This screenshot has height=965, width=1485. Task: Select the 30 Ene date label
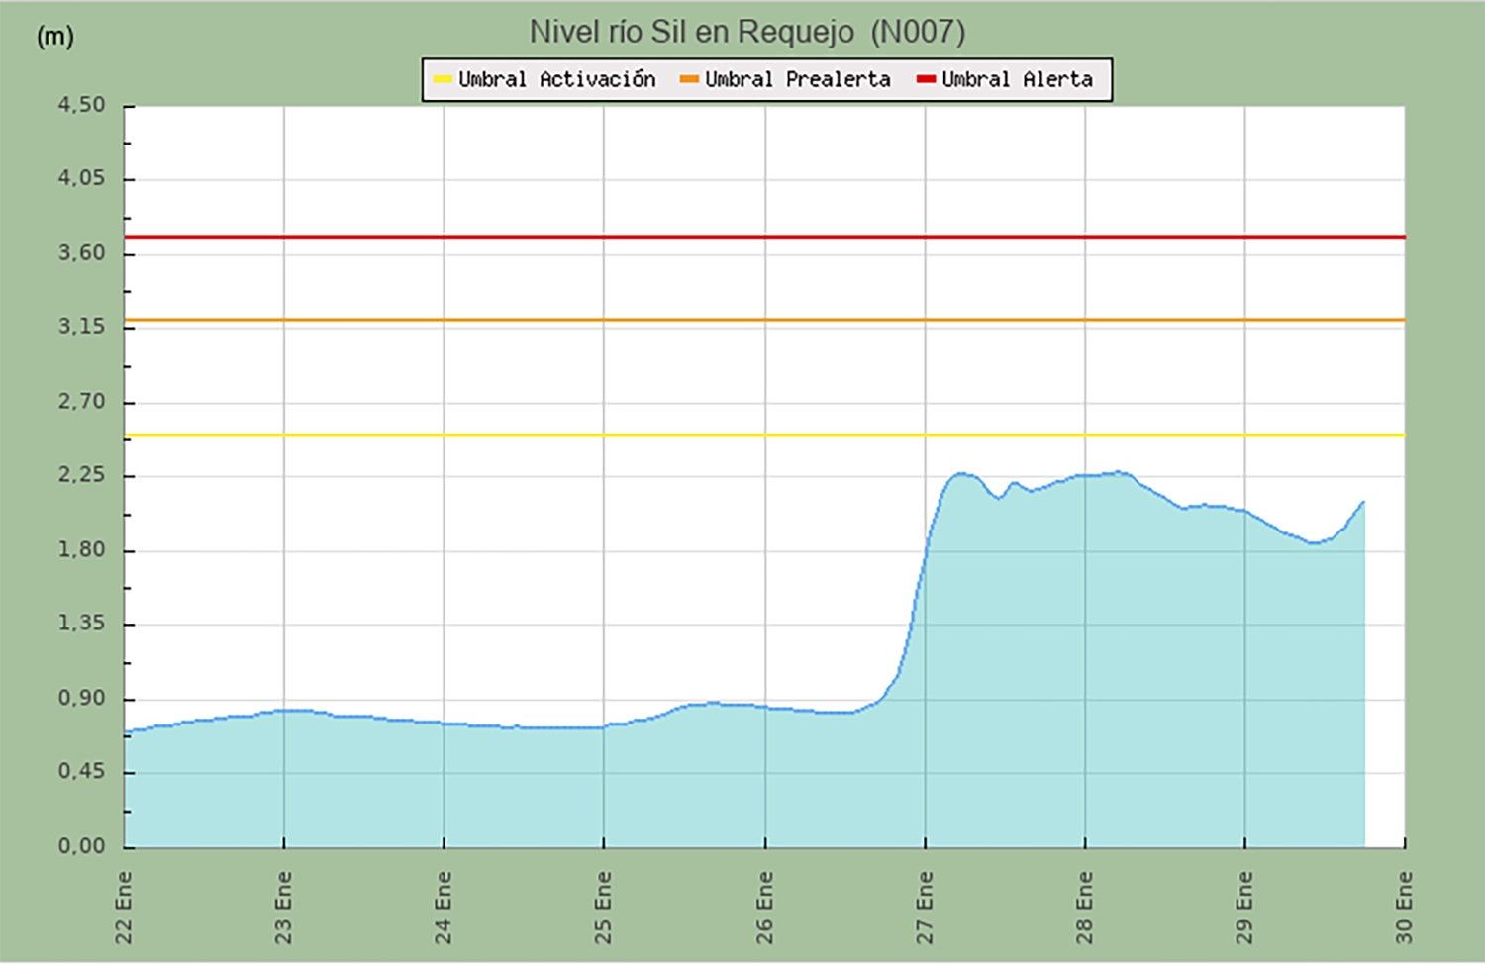(1404, 907)
